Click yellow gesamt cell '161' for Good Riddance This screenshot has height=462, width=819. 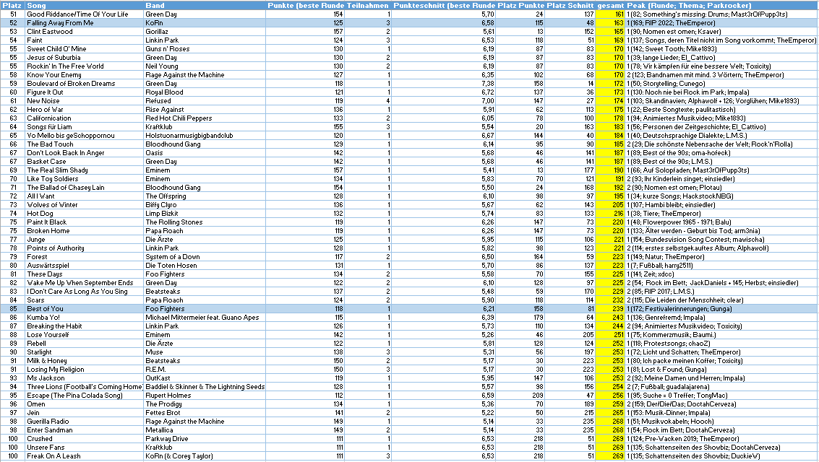pyautogui.click(x=610, y=14)
